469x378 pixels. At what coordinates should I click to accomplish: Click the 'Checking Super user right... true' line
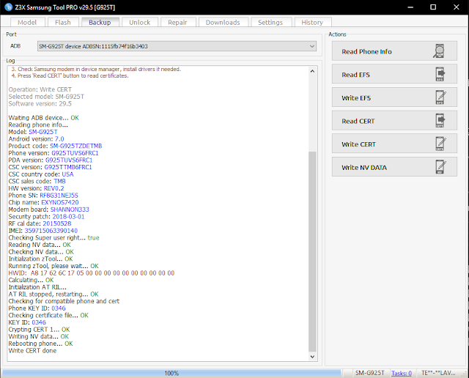[53, 238]
